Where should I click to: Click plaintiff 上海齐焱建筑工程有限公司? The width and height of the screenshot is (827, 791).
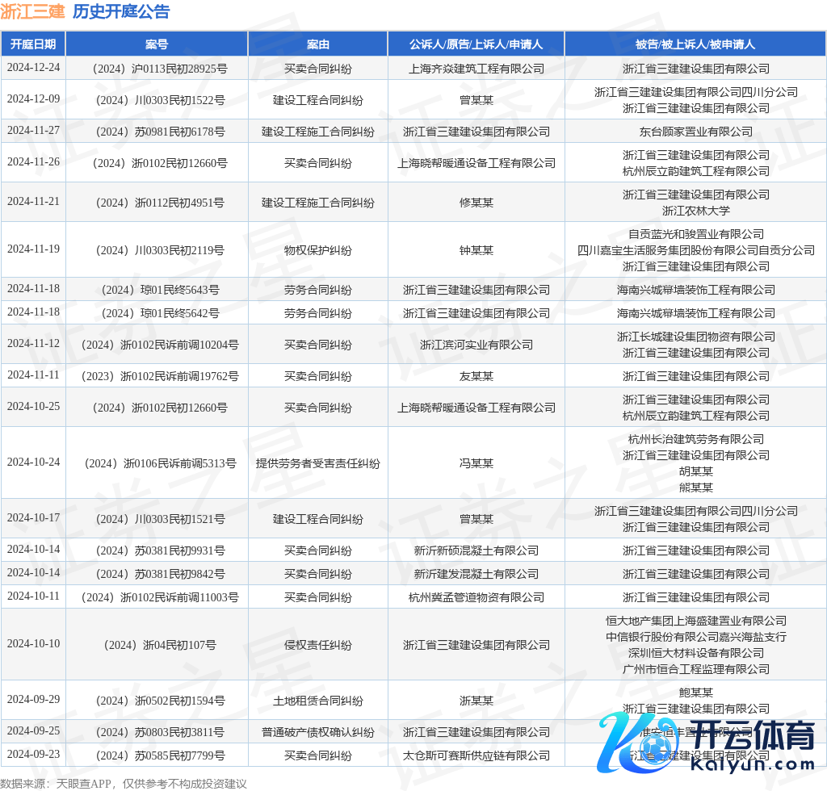[476, 69]
